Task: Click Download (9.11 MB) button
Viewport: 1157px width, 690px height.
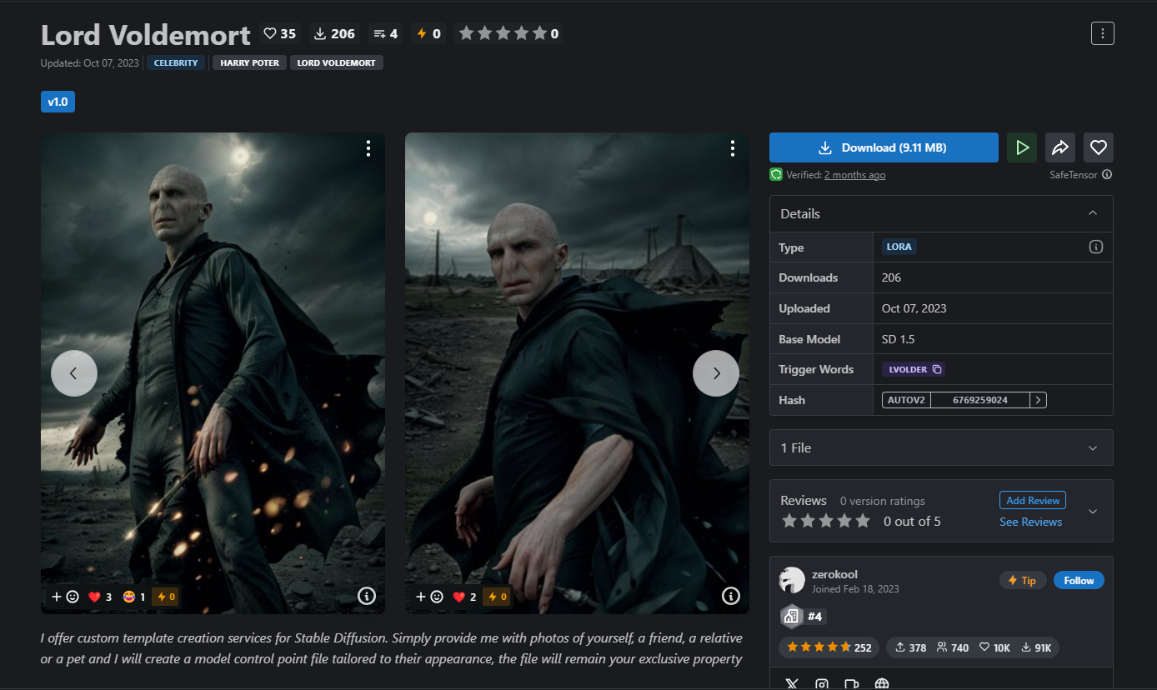Action: coord(884,147)
